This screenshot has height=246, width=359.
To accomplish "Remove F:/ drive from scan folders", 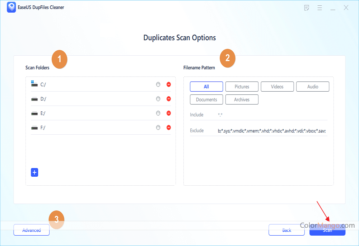I will click(x=169, y=127).
